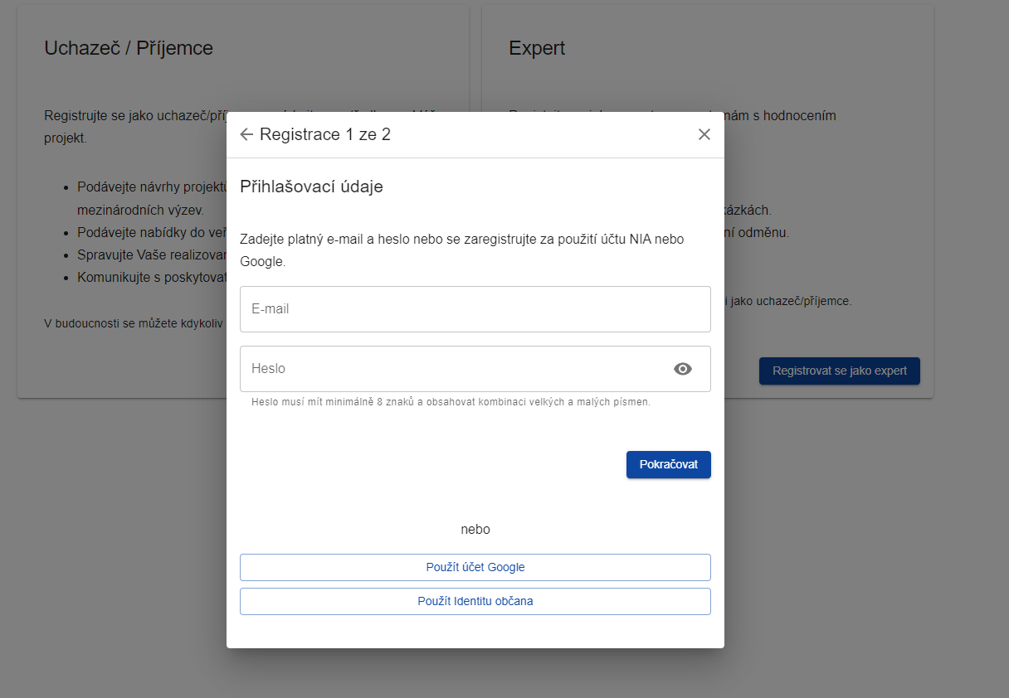Screen dimensions: 1009x698
Task: Click the 'Zadejte platný e-mail a heslo' instruction text
Action: point(462,250)
